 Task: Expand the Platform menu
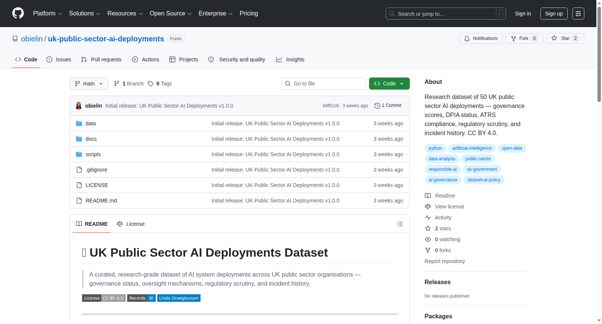[x=47, y=14]
